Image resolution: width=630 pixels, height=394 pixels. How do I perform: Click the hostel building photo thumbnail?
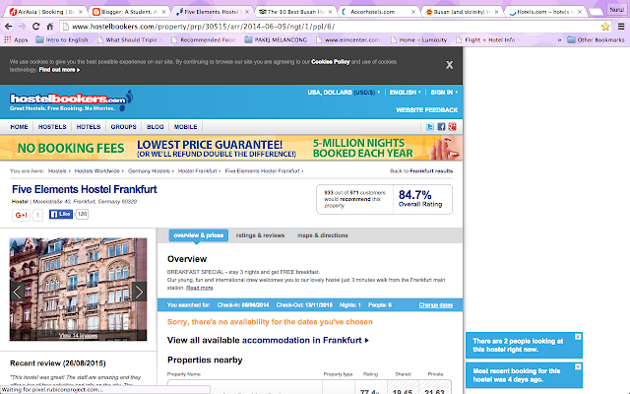(79, 290)
